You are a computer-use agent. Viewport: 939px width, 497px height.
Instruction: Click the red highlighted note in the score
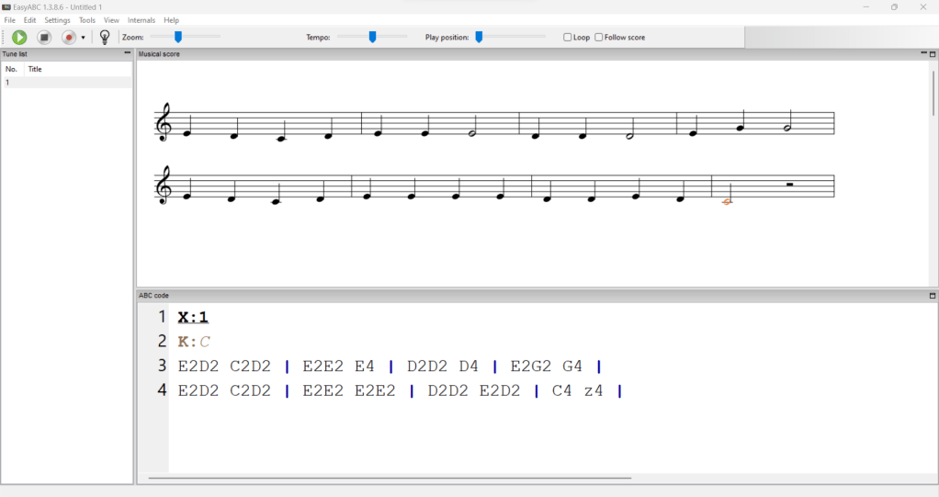[x=727, y=201]
